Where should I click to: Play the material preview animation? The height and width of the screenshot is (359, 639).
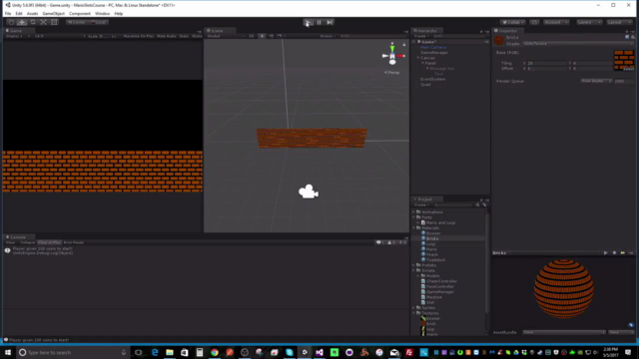(606, 253)
